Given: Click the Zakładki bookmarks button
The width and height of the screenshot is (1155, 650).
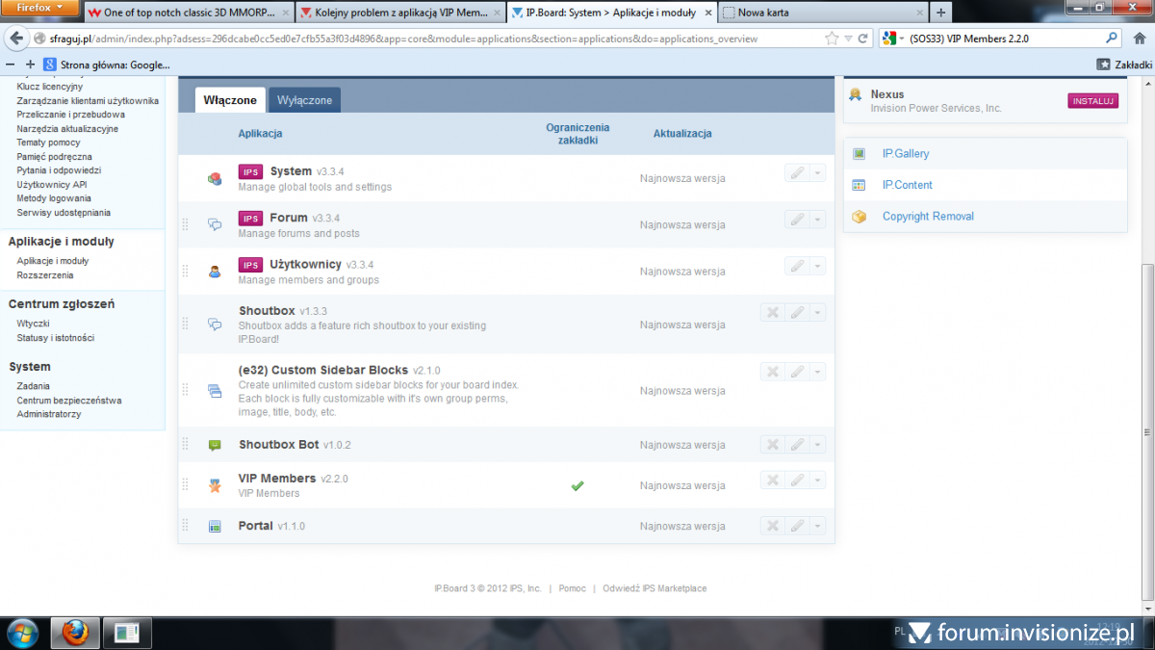Looking at the screenshot, I should click(x=1123, y=65).
